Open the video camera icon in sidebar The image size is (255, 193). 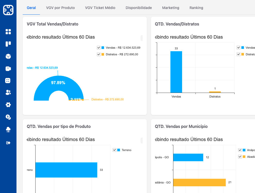point(8,69)
